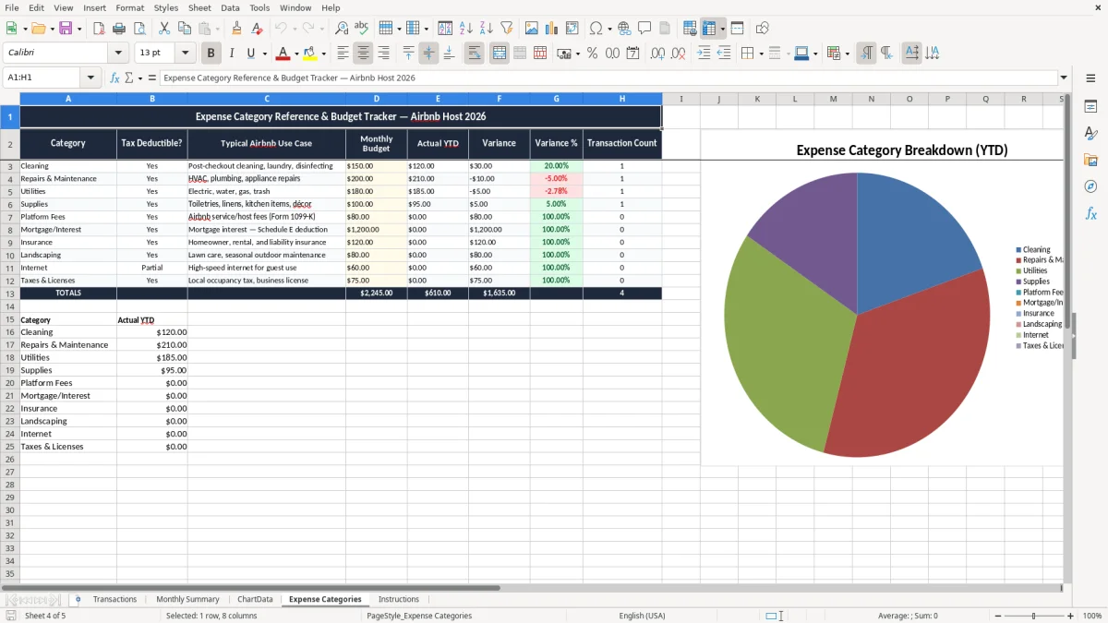Expand the formula bar
This screenshot has height=623, width=1108.
tap(1064, 78)
